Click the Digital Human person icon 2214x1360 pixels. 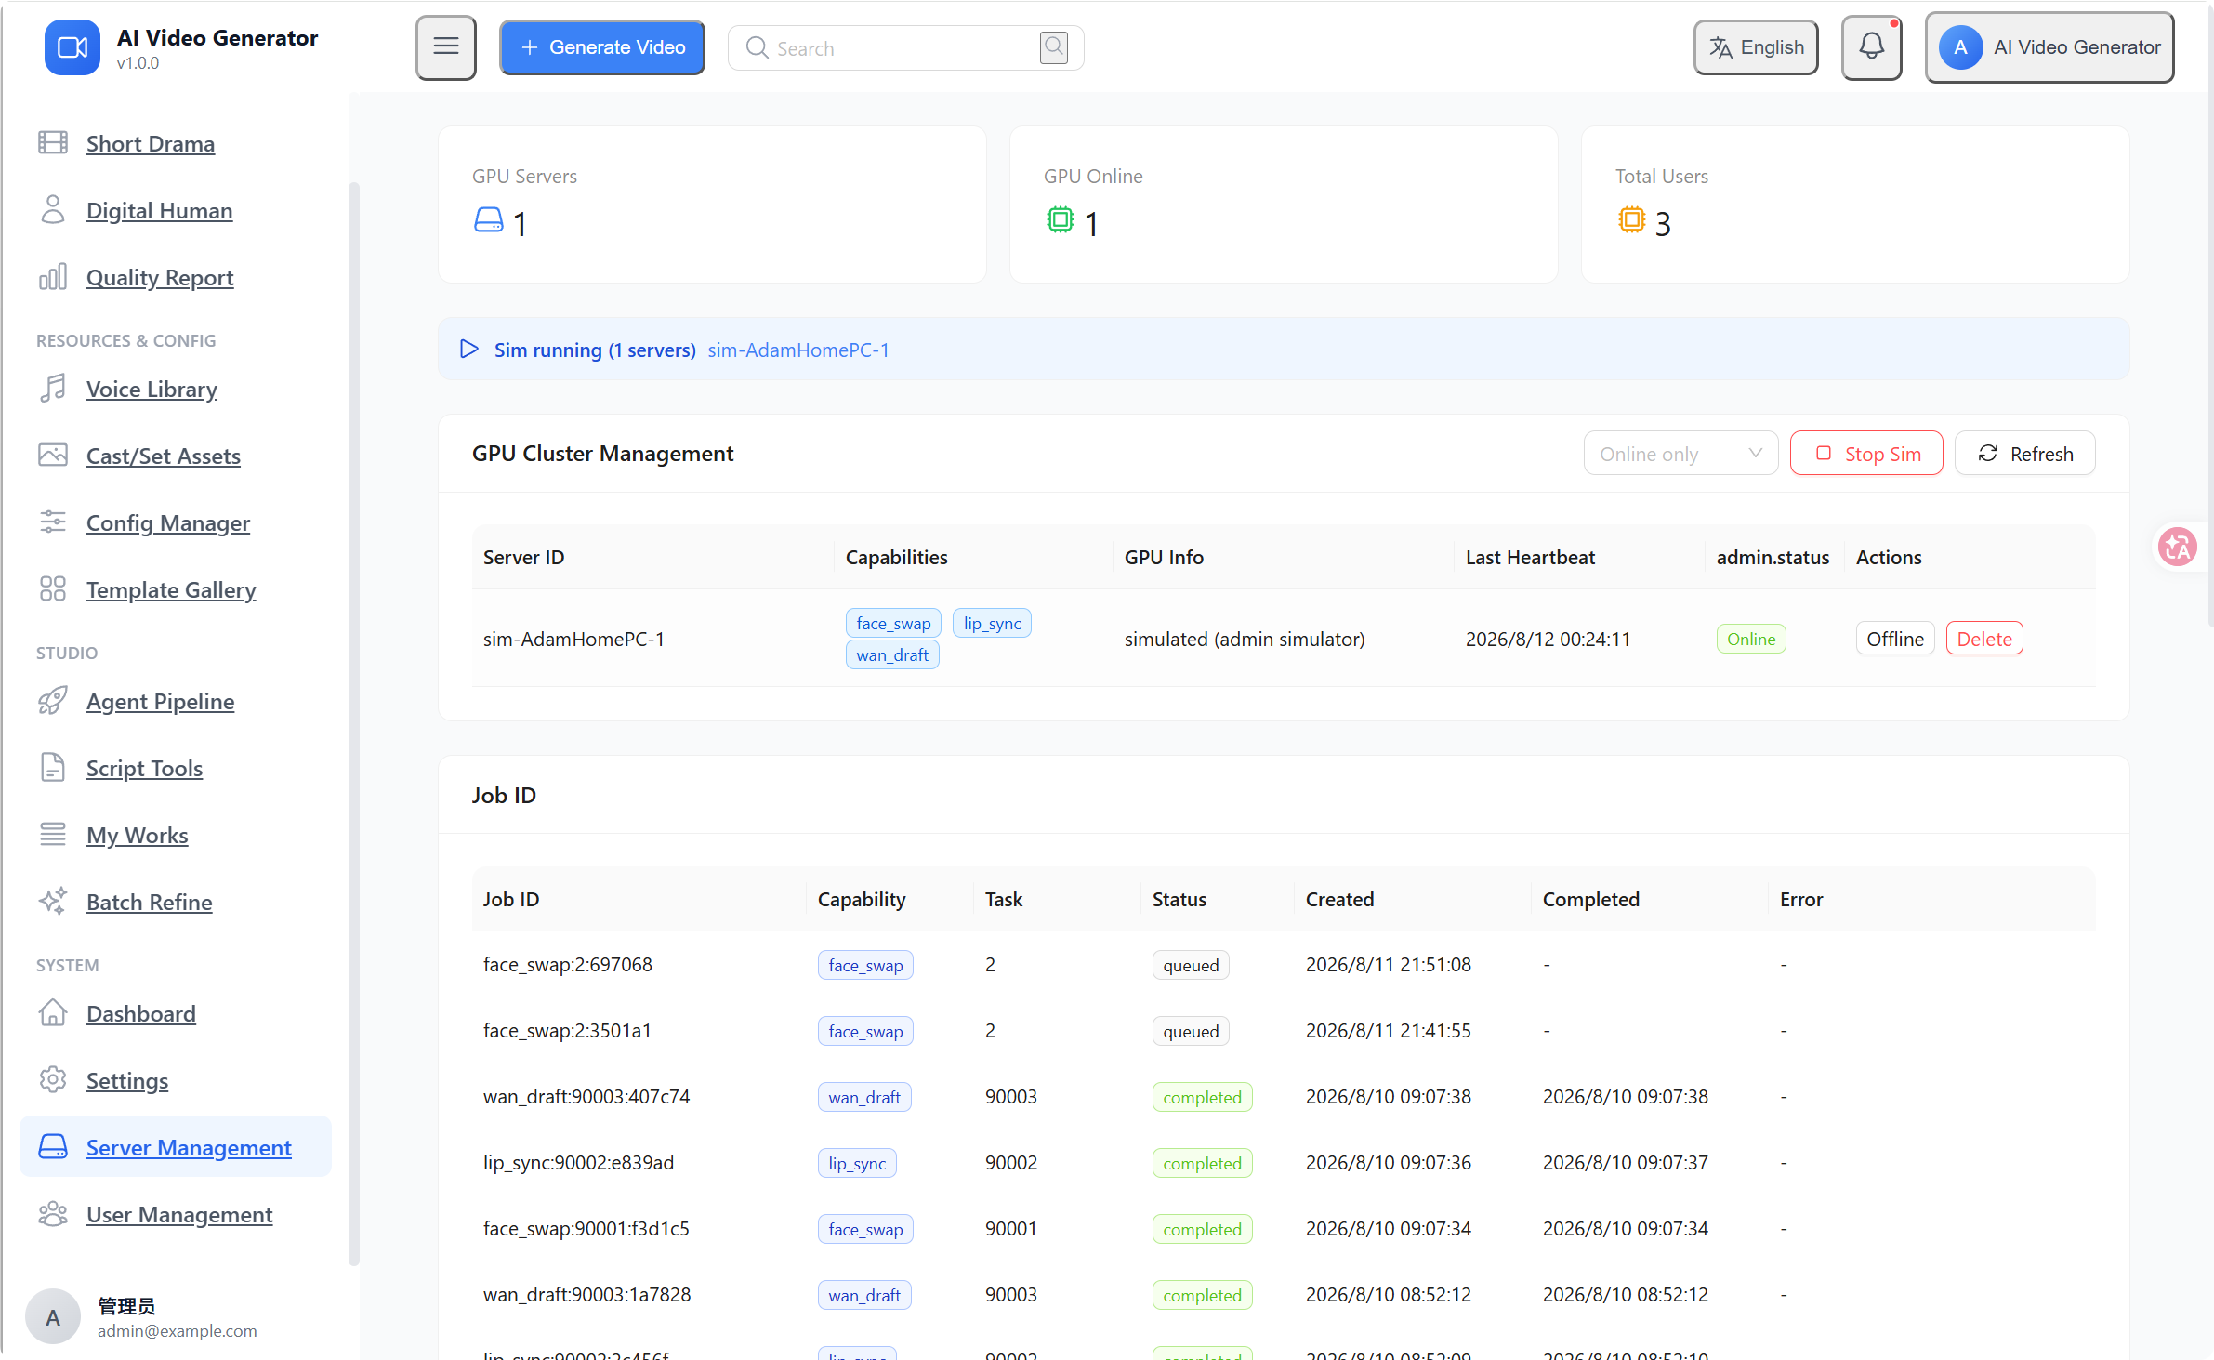[x=53, y=210]
